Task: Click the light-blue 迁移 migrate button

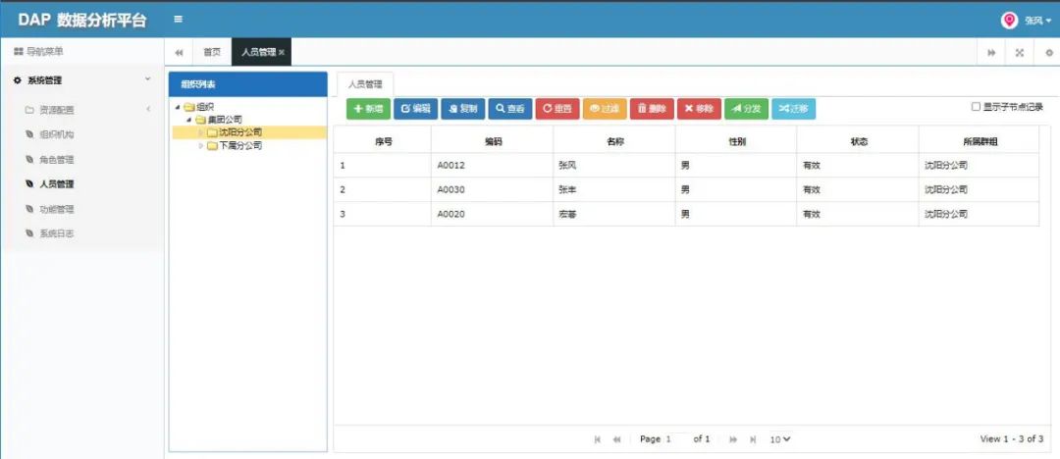Action: point(794,109)
